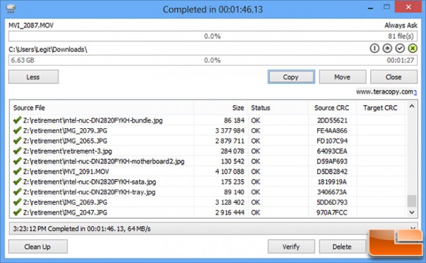Image resolution: width=426 pixels, height=263 pixels.
Task: Click the pause circle icon
Action: [374, 48]
